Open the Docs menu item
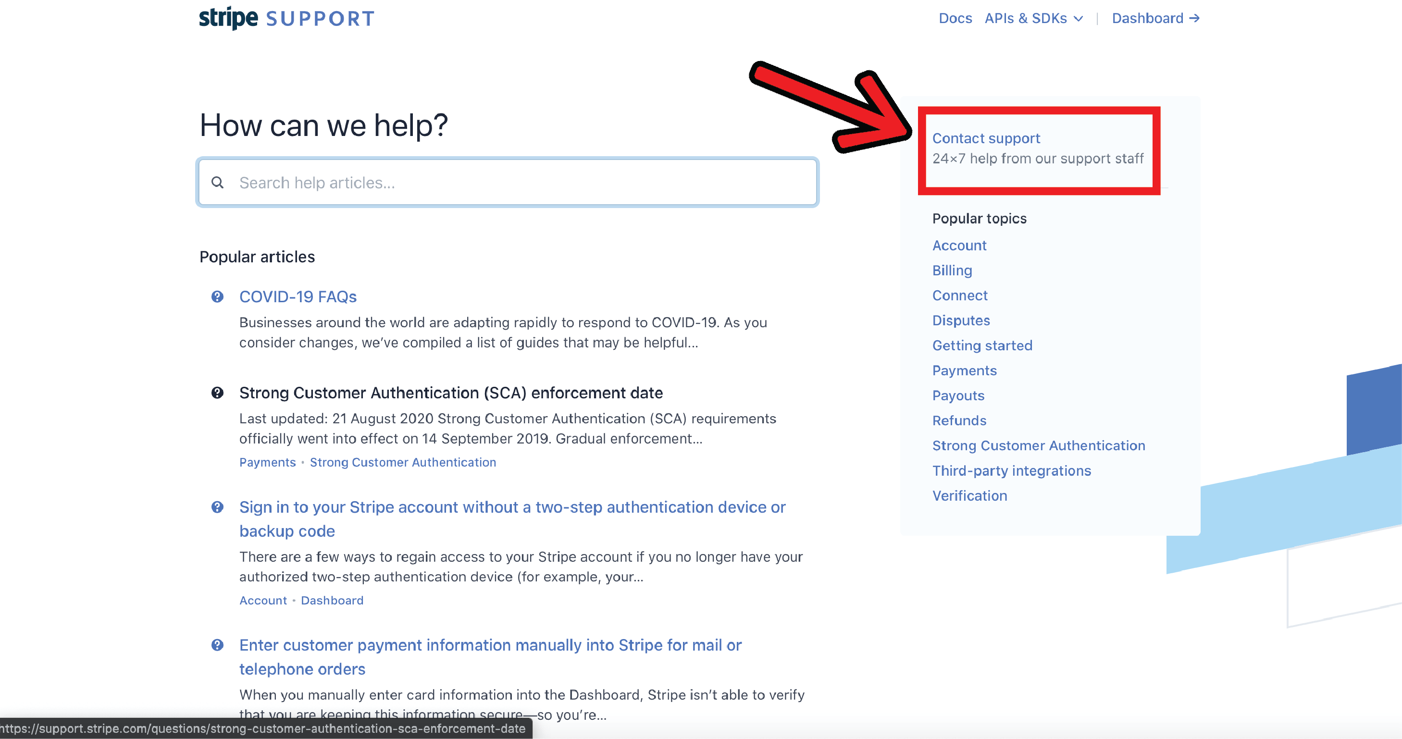The width and height of the screenshot is (1402, 739). click(x=954, y=18)
